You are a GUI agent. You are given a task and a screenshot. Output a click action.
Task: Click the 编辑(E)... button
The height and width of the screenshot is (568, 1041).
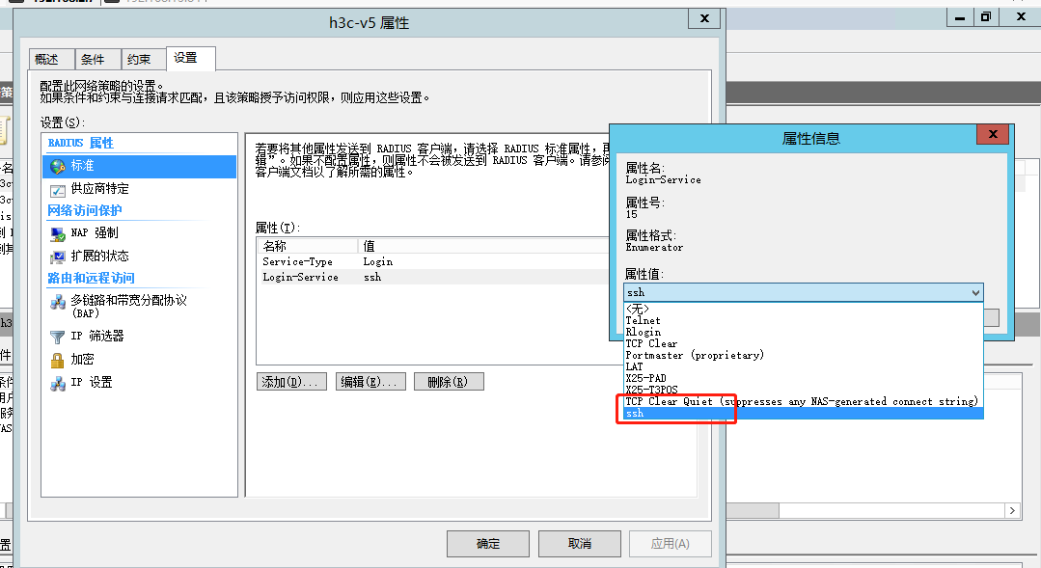coord(370,382)
